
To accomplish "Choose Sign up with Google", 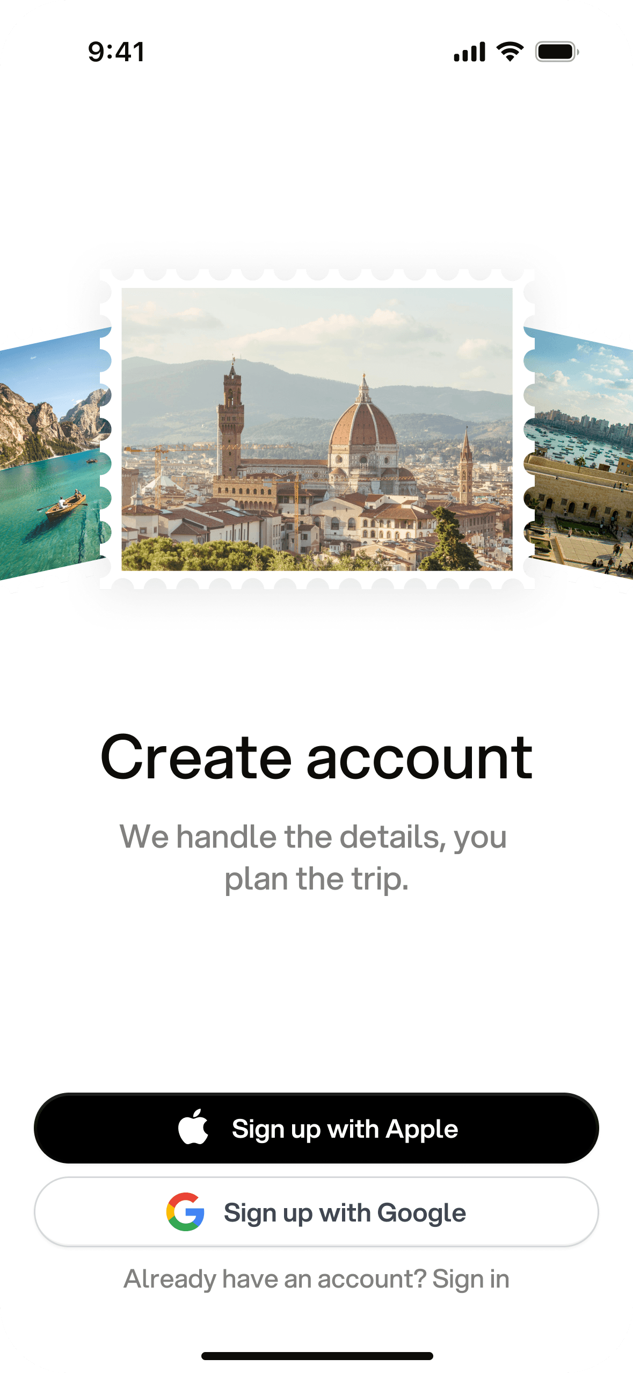I will click(316, 1212).
